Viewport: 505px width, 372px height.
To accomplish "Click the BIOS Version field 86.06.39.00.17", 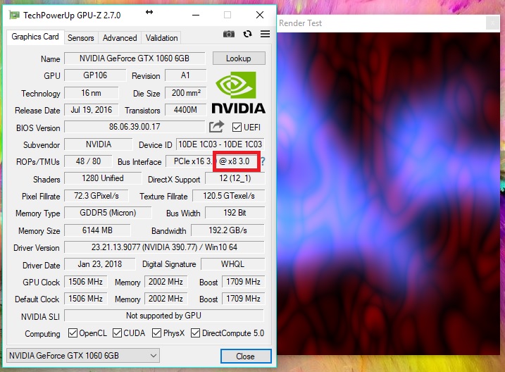I will click(135, 127).
